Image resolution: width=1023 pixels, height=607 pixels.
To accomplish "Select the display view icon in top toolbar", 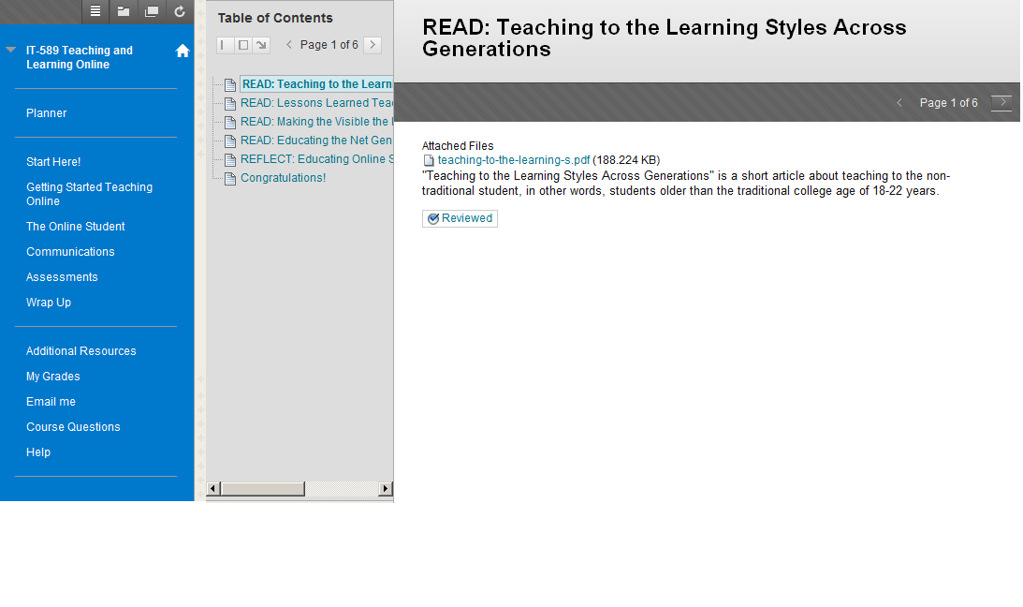I will 151,11.
